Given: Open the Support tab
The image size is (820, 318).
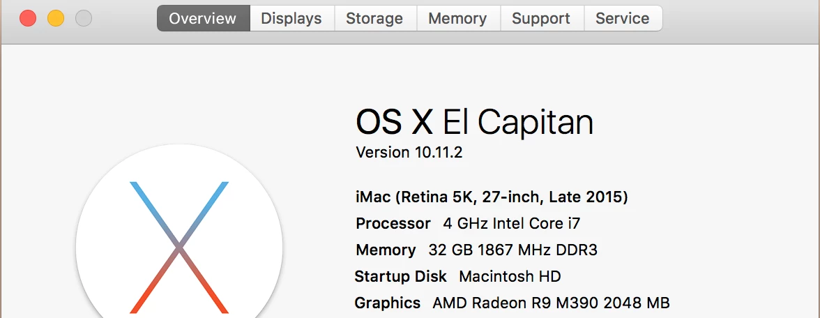Looking at the screenshot, I should pos(541,19).
